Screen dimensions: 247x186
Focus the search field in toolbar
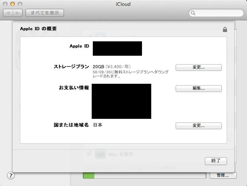(216, 13)
